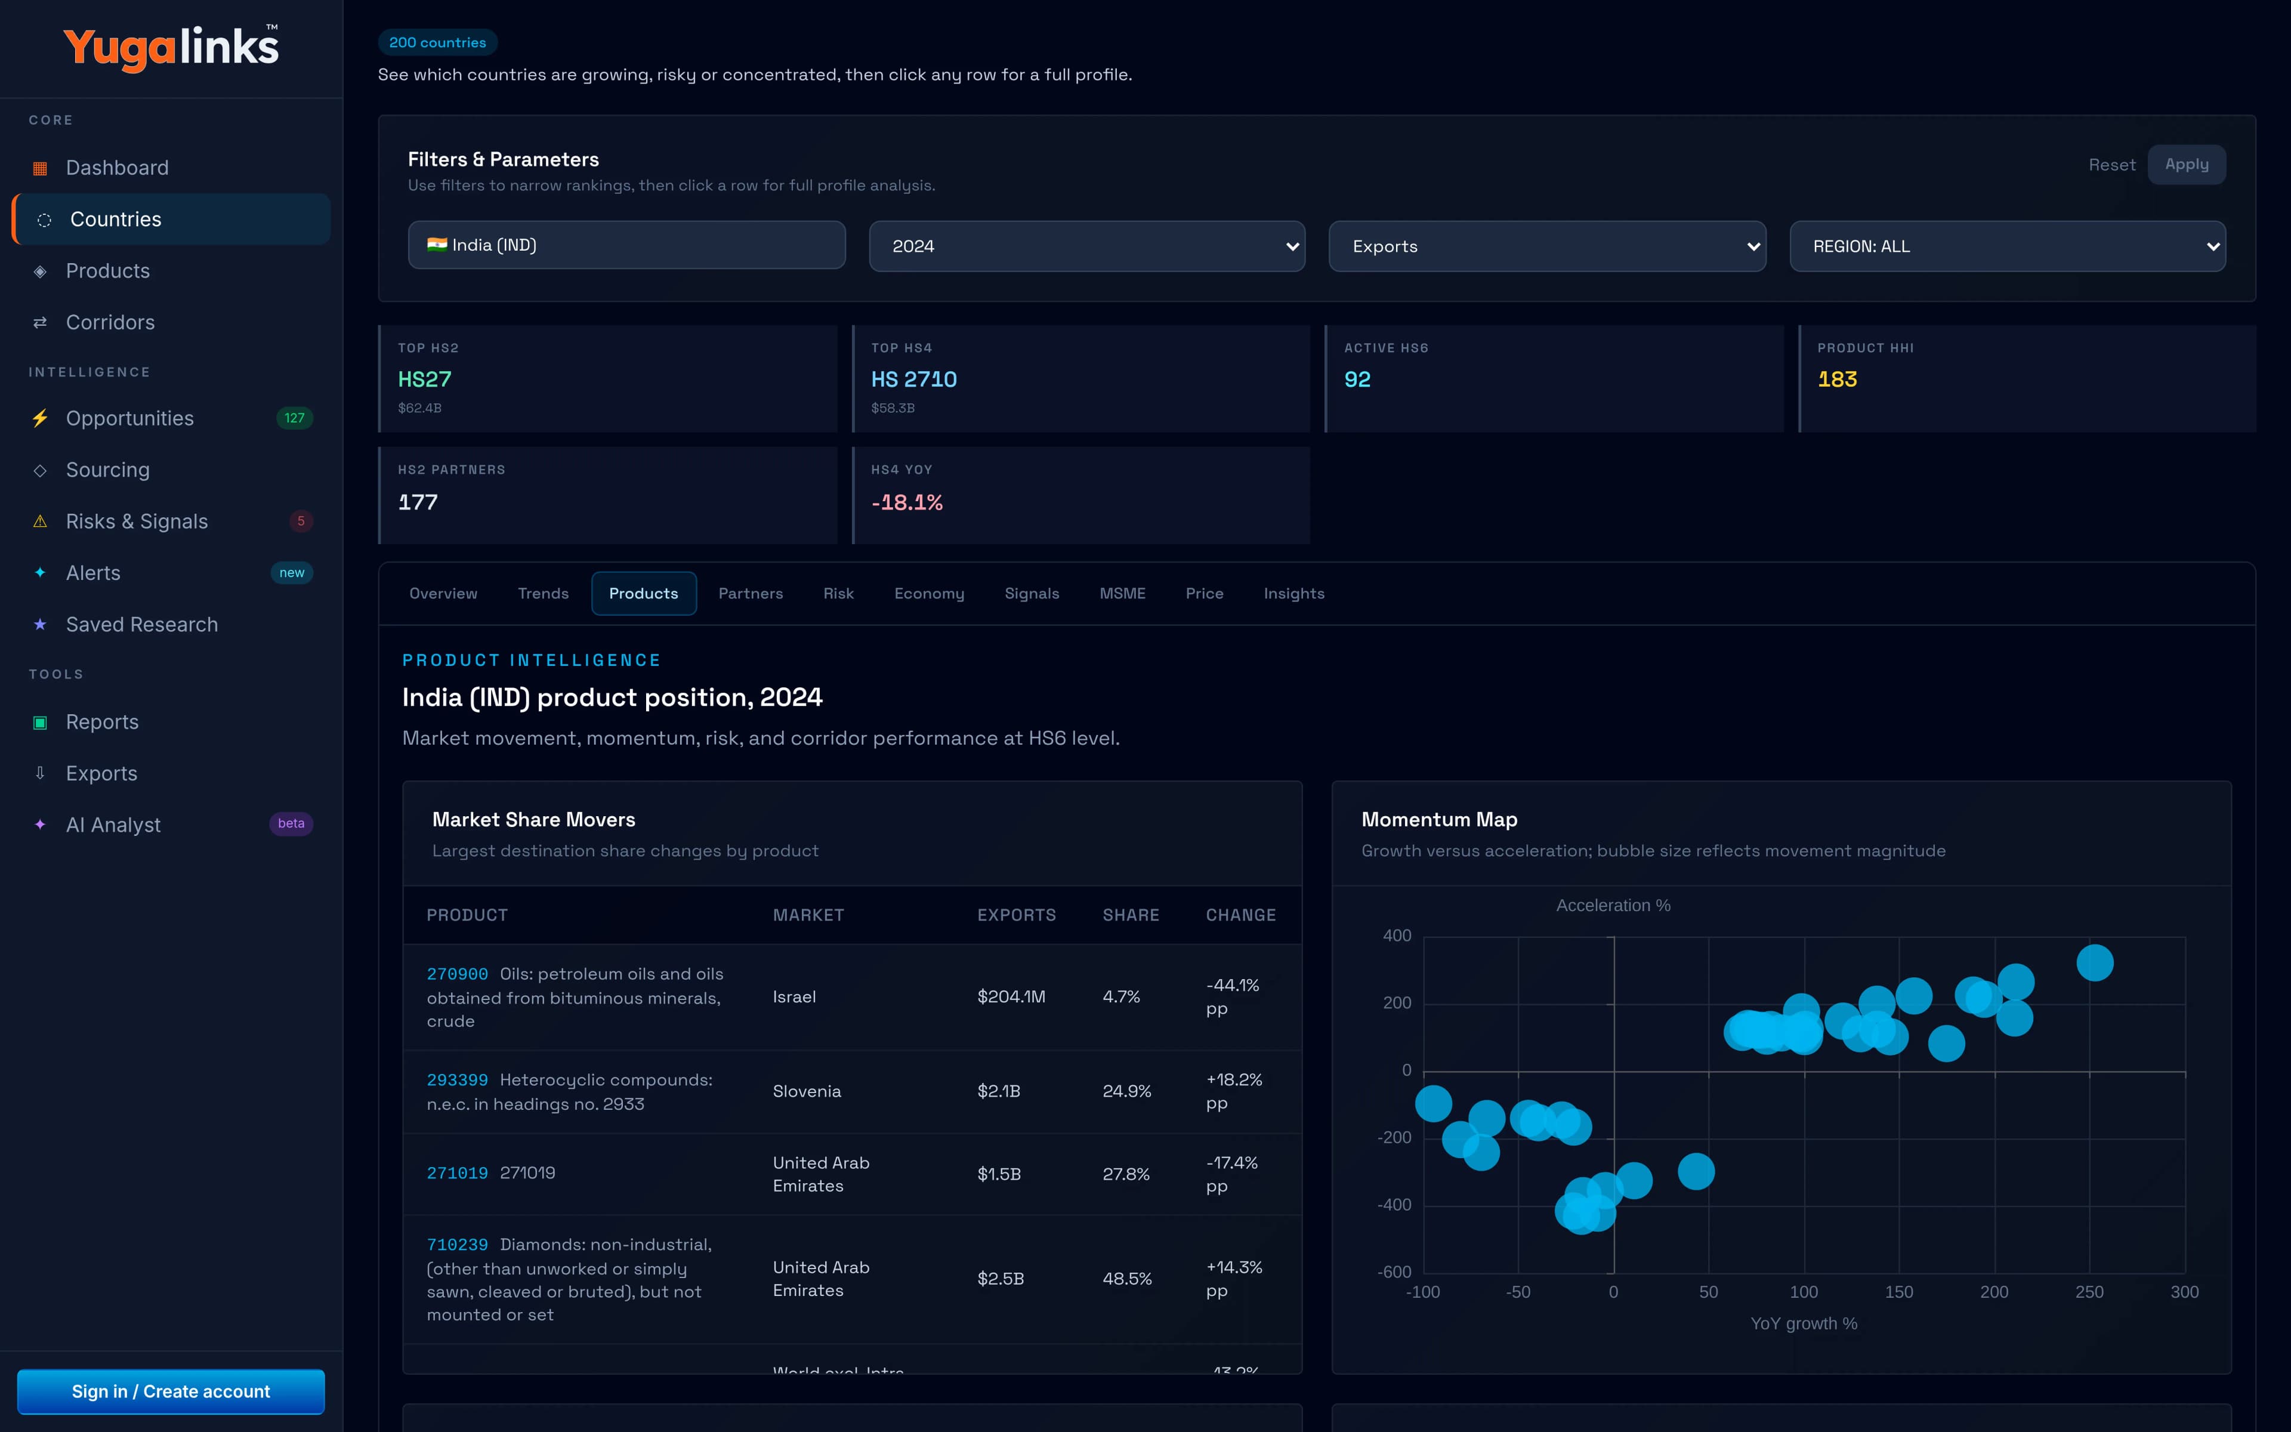Viewport: 2291px width, 1432px height.
Task: Click the PRODUCT column header
Action: click(x=468, y=916)
